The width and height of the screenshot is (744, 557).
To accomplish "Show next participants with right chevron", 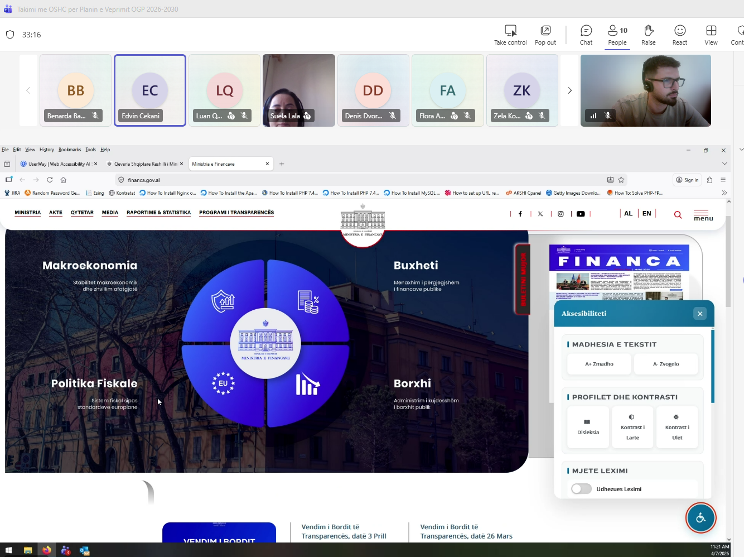I will (569, 90).
